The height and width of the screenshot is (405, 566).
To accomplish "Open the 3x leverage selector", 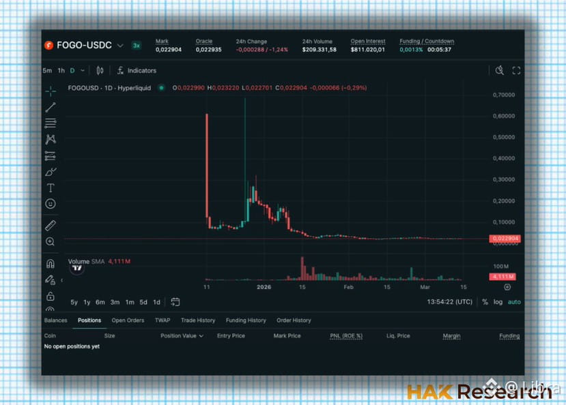I will tap(137, 46).
